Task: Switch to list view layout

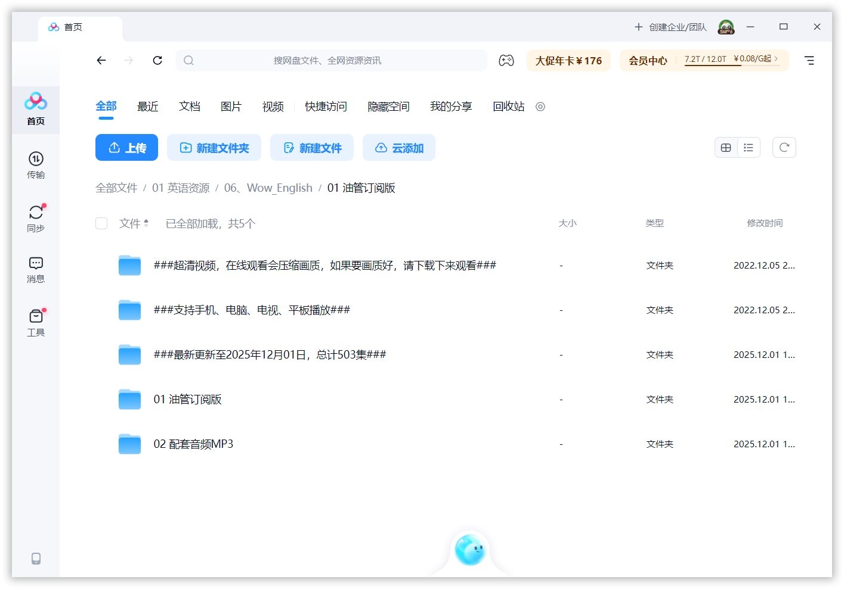Action: pos(749,147)
